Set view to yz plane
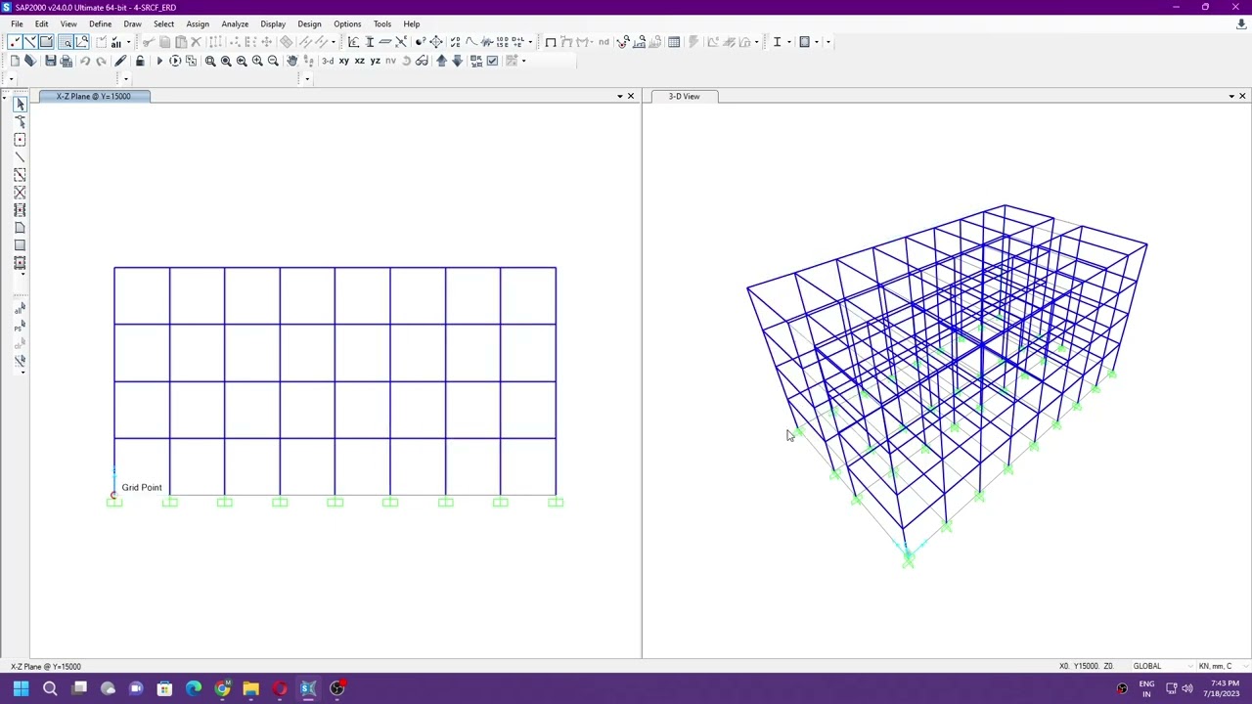 click(375, 61)
